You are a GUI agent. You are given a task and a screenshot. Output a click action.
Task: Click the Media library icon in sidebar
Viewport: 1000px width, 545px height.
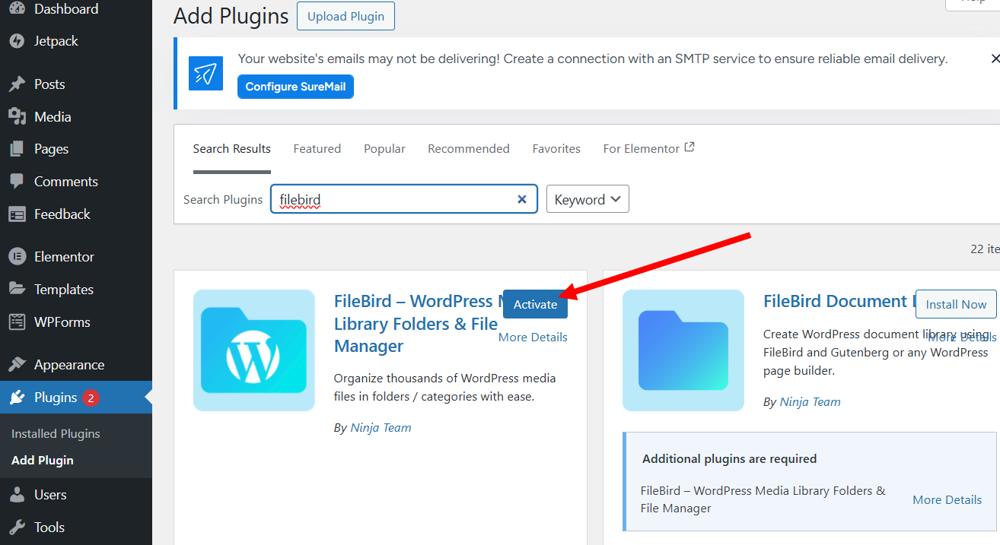click(17, 117)
